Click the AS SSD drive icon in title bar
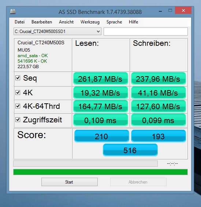The image size is (201, 207). (13, 11)
